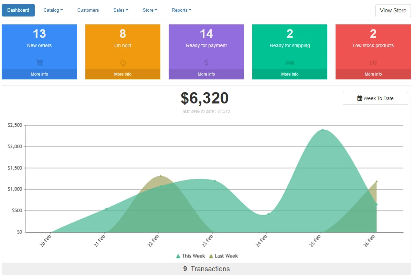413x275 pixels.
Task: Click the 22 Feb Last Week data point
Action: pyautogui.click(x=160, y=176)
